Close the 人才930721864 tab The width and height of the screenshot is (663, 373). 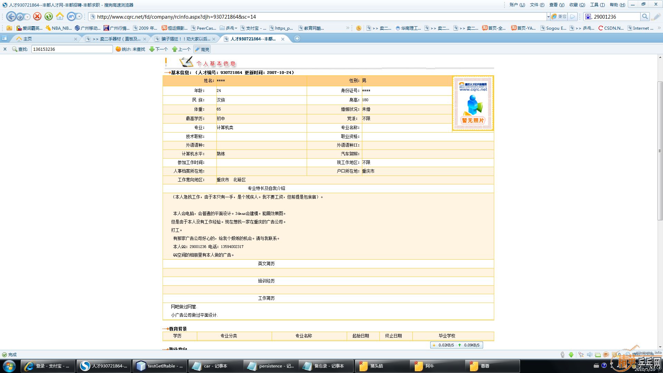click(x=283, y=39)
